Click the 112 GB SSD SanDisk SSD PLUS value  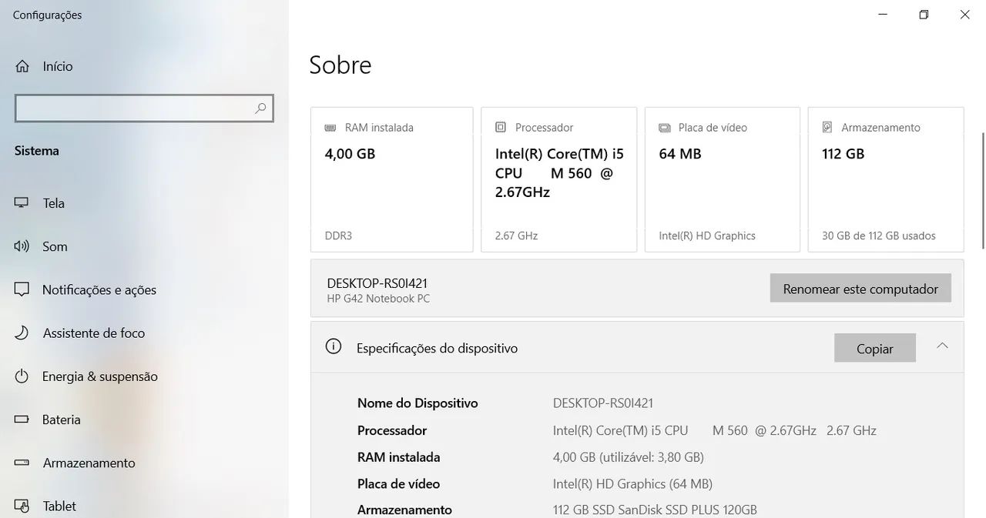pos(655,510)
